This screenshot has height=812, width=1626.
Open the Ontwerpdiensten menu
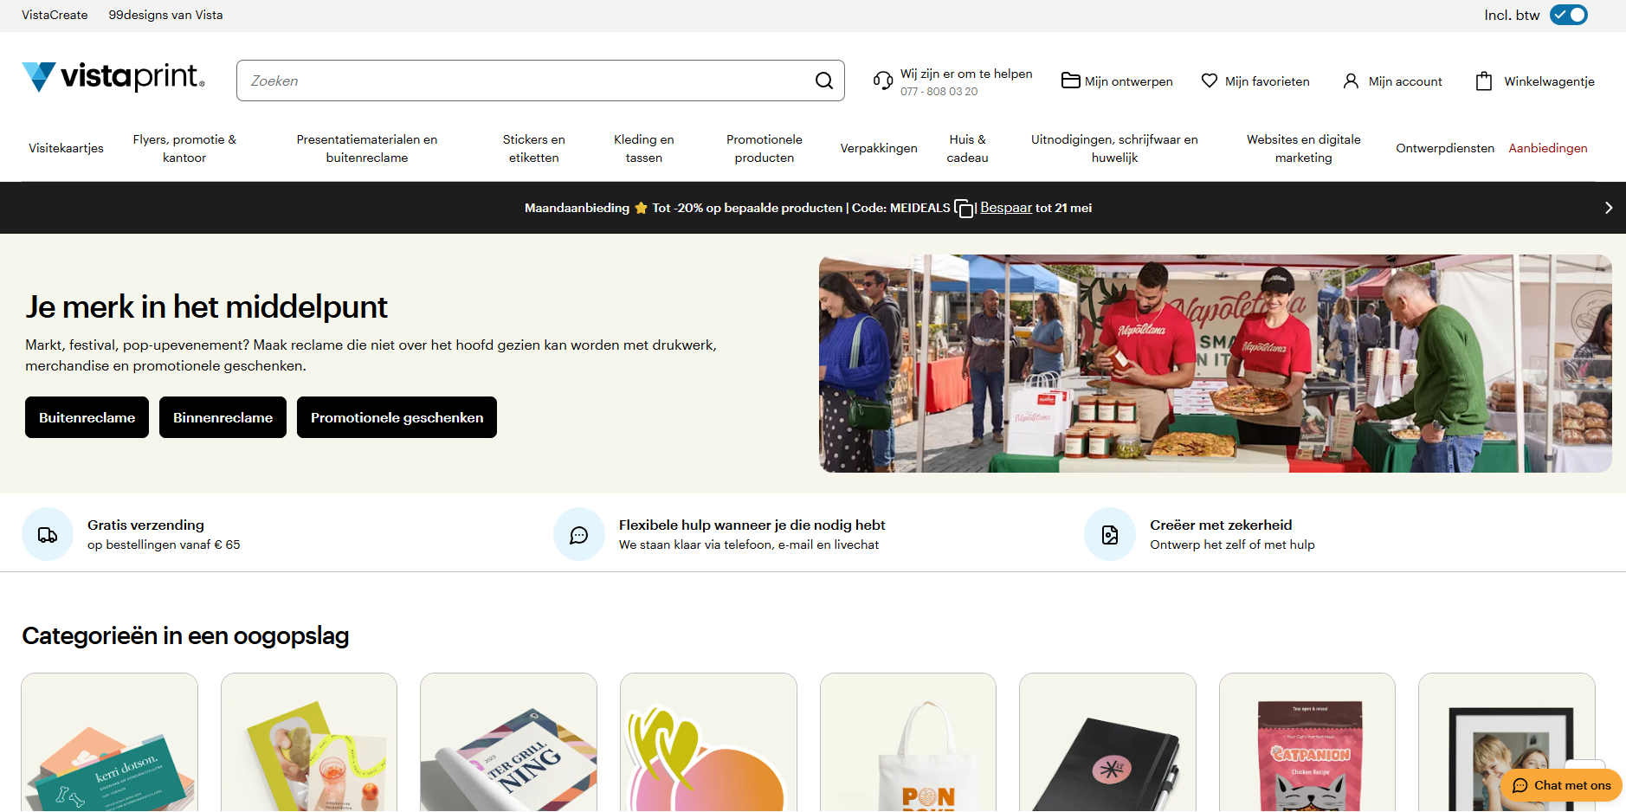[x=1445, y=148]
